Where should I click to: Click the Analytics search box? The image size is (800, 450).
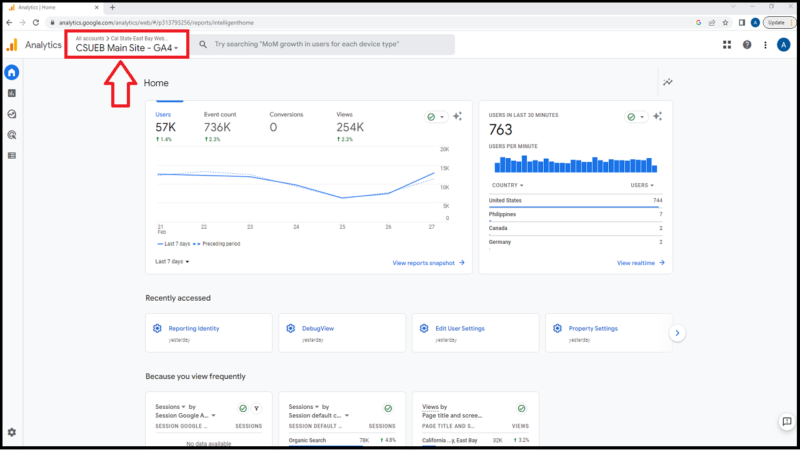(322, 44)
